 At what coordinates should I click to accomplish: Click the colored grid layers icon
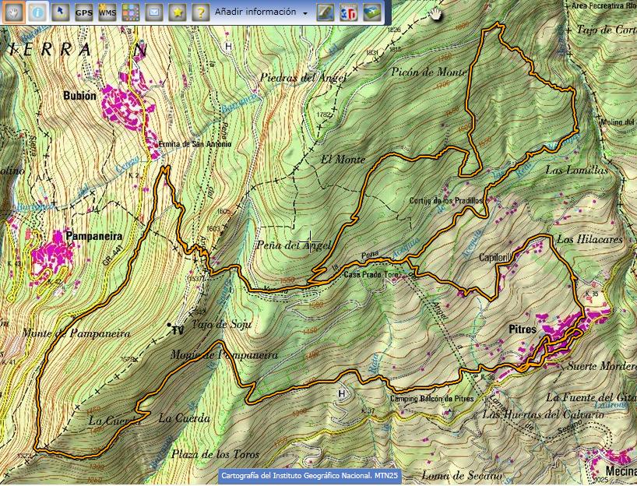point(130,12)
